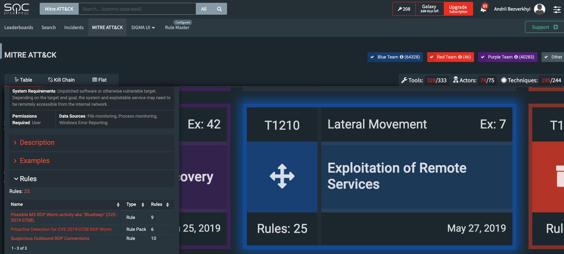Click the Upgrade Subscription button
Image resolution: width=564 pixels, height=254 pixels.
458,9
